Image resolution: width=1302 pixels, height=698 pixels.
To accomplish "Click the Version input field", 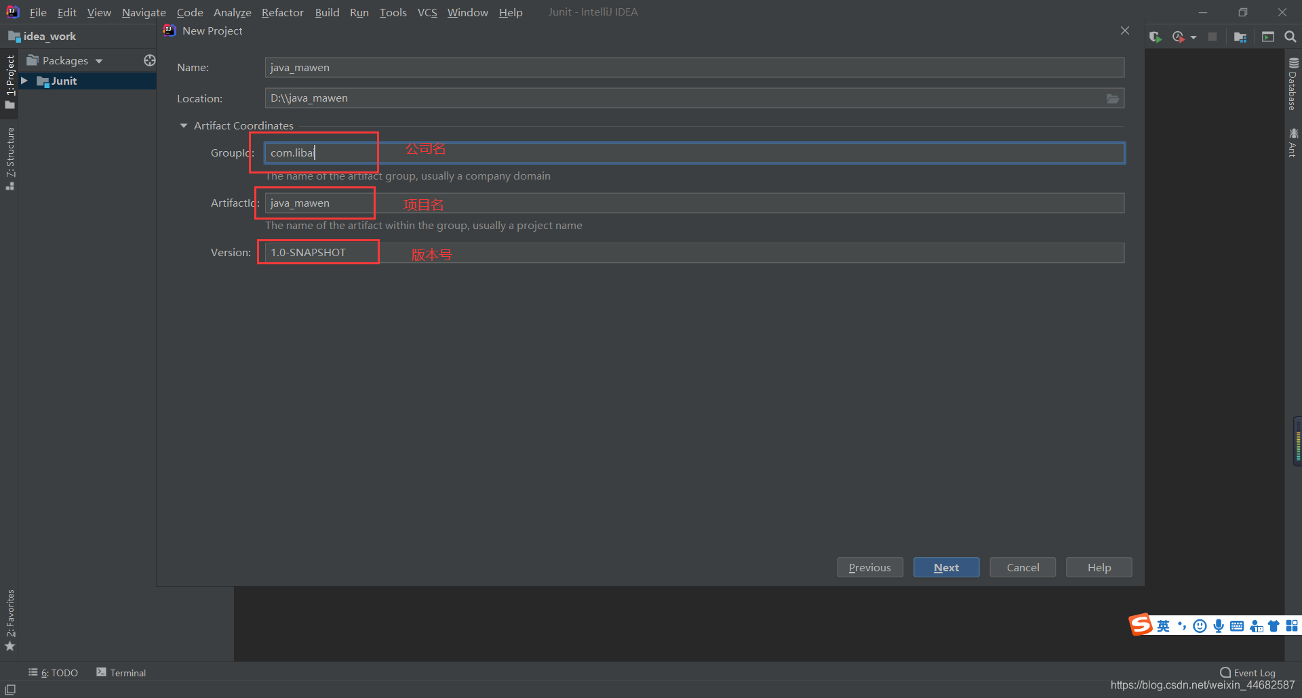I will 694,253.
